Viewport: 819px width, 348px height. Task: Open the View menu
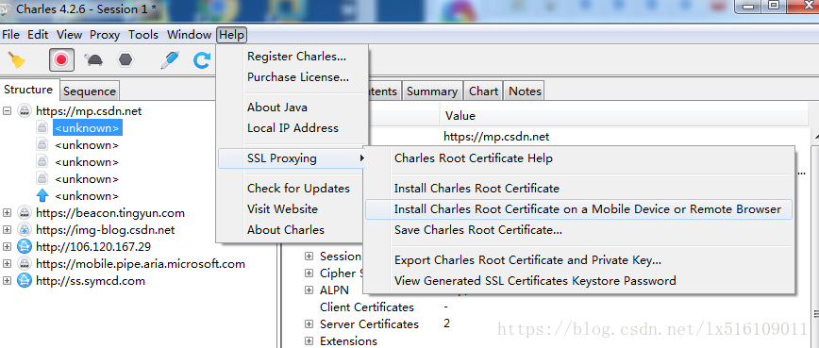pyautogui.click(x=69, y=35)
